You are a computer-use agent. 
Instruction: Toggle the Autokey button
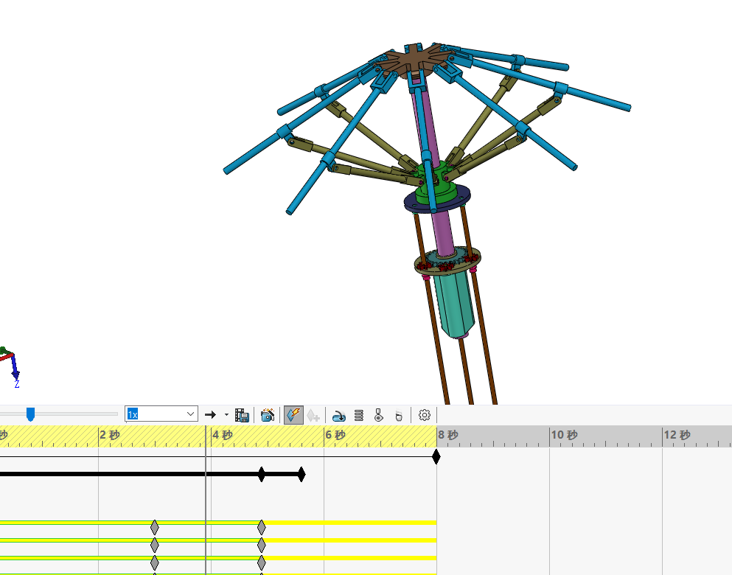tap(293, 415)
